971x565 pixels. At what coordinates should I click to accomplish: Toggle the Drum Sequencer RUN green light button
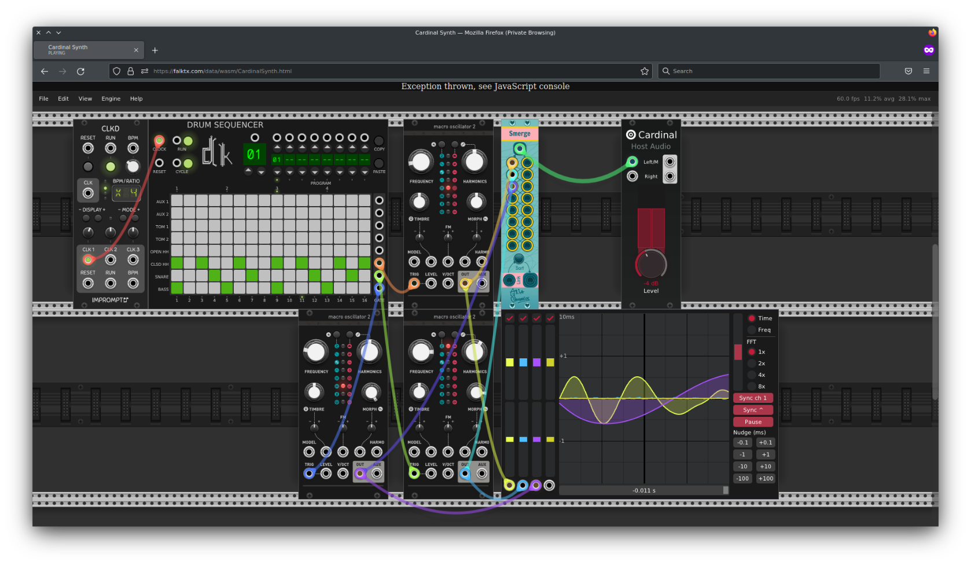coord(188,141)
